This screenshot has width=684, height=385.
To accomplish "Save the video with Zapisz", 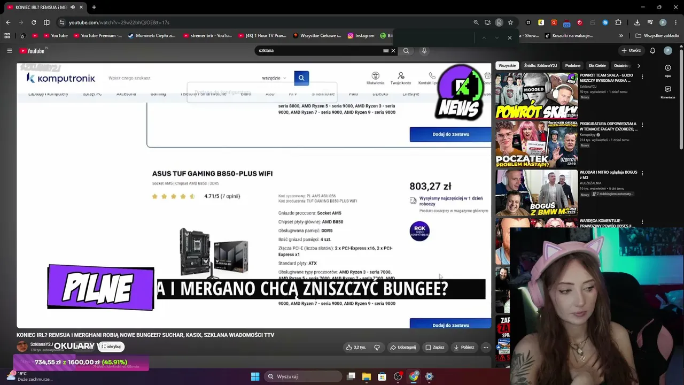I will [x=435, y=347].
